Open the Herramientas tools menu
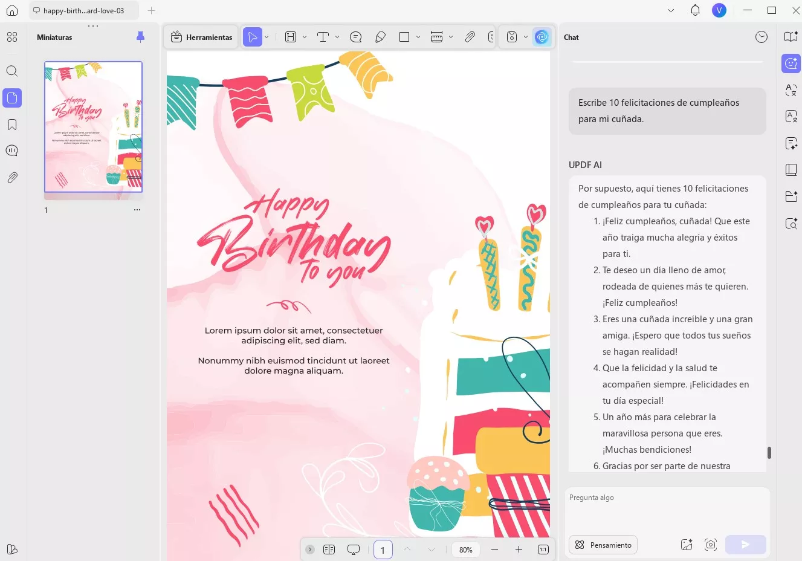Viewport: 802px width, 561px height. [201, 37]
